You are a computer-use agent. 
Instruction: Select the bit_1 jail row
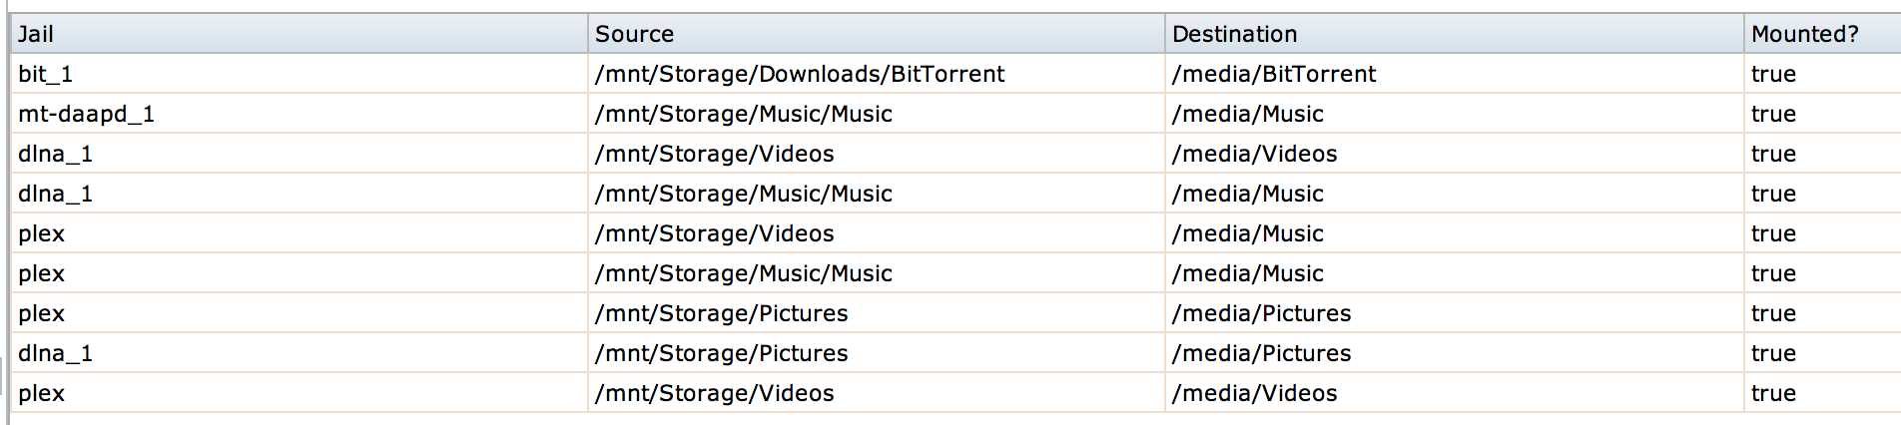[x=46, y=74]
